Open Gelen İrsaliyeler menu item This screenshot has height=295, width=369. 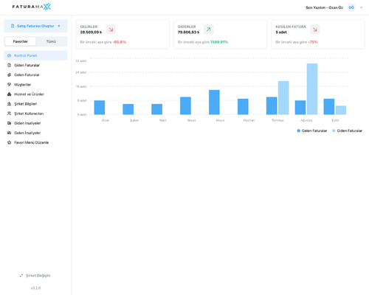35,133
